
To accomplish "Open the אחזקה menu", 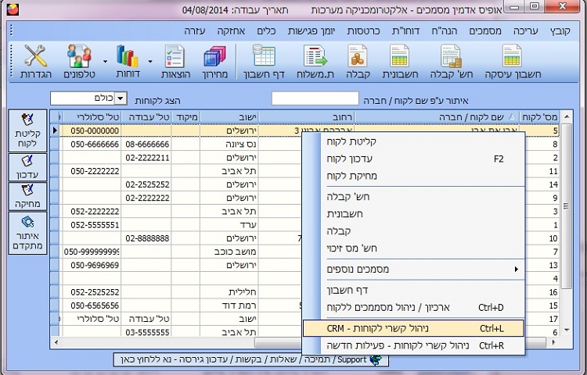I will click(x=231, y=31).
